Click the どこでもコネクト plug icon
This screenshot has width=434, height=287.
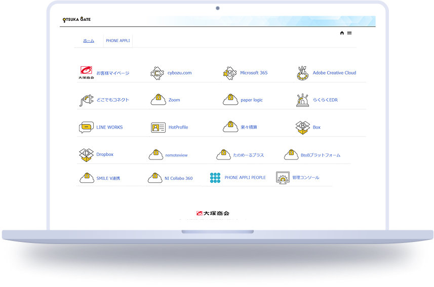[86, 100]
